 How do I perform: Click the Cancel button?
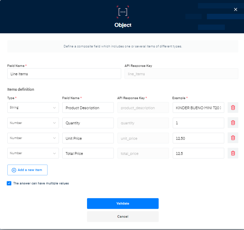pos(123,217)
